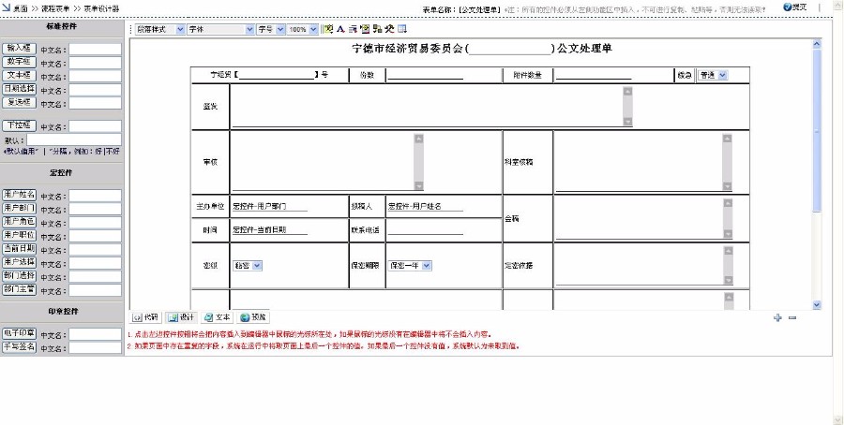Click the third toolbar icon with lines

click(x=353, y=29)
